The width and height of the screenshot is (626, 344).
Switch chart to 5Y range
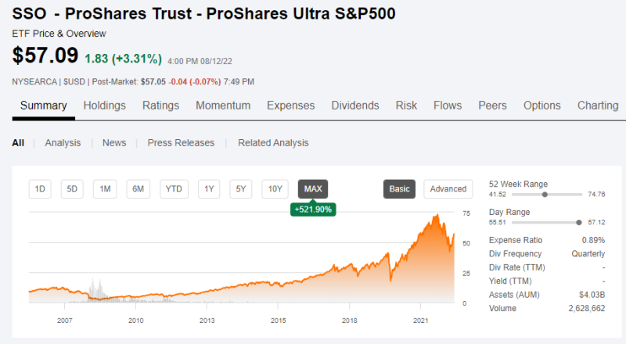click(242, 188)
